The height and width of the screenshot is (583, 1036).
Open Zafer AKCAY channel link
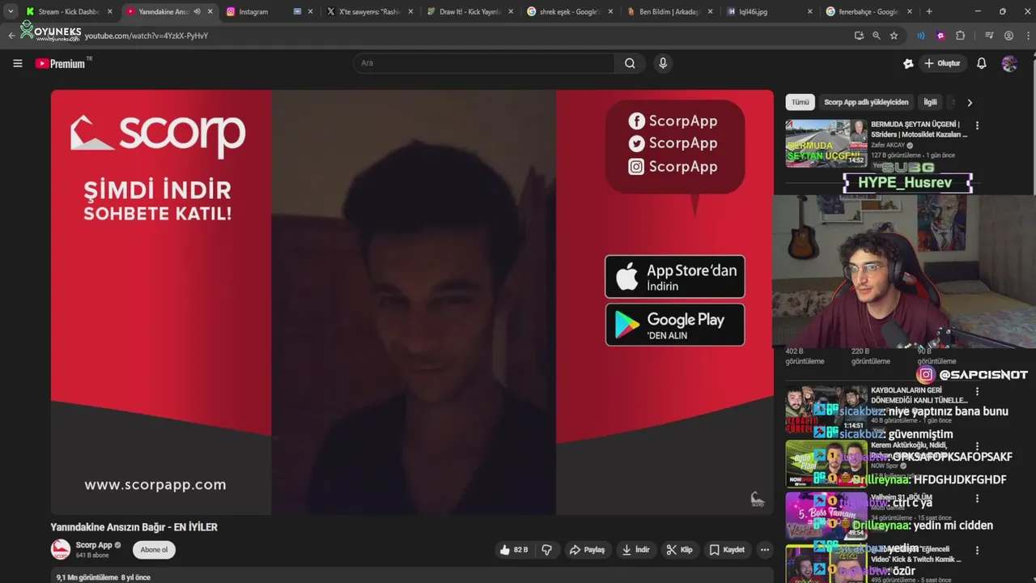(889, 145)
